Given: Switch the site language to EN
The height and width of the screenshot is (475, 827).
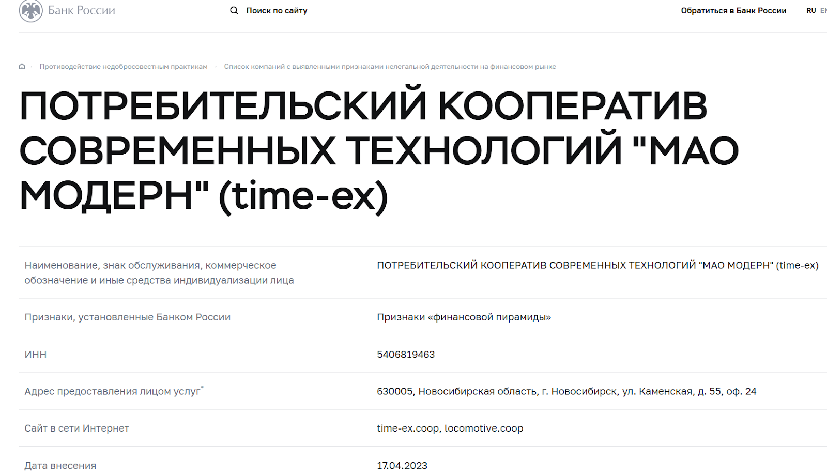Looking at the screenshot, I should [x=824, y=10].
